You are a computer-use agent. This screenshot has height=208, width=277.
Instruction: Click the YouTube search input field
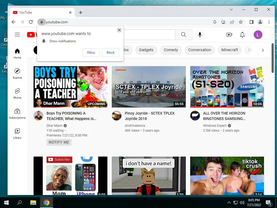click(x=149, y=35)
